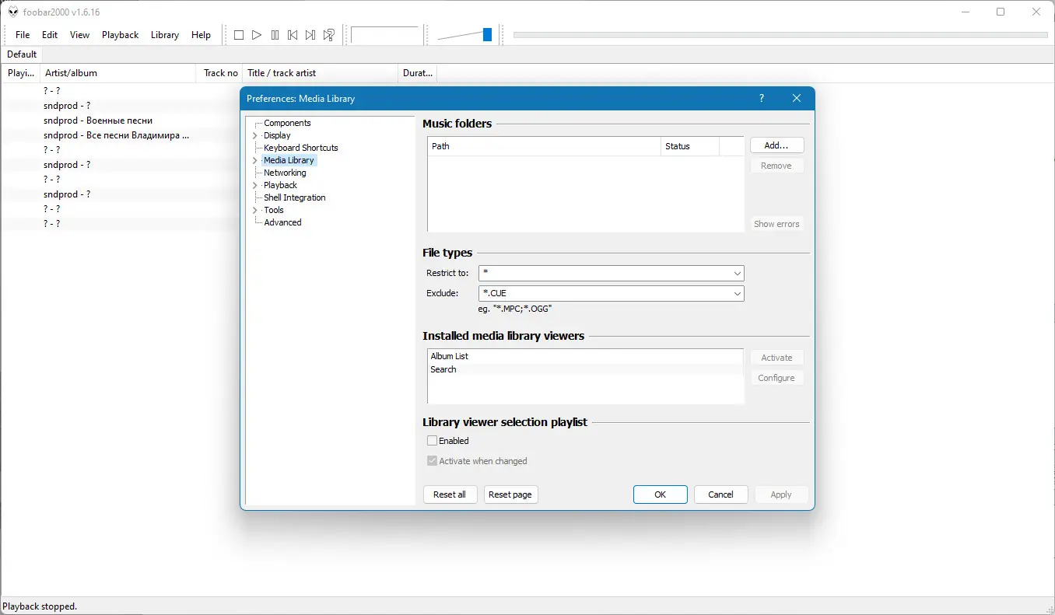This screenshot has height=615, width=1055.
Task: Start playback with the Play icon
Action: click(257, 35)
